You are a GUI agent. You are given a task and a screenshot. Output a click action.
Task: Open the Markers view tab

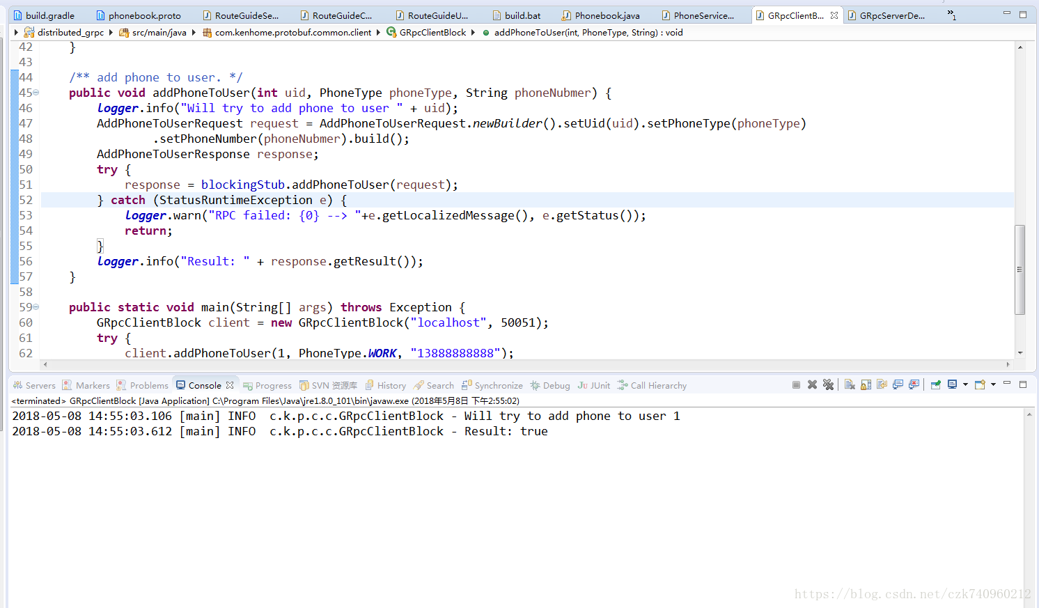tap(86, 385)
